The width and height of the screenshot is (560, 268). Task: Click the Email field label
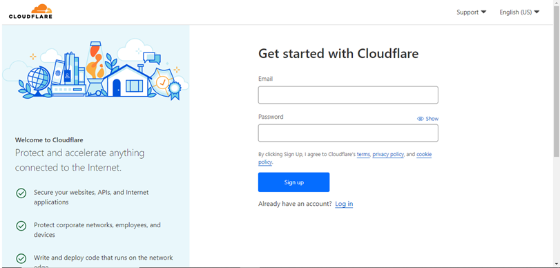click(265, 79)
